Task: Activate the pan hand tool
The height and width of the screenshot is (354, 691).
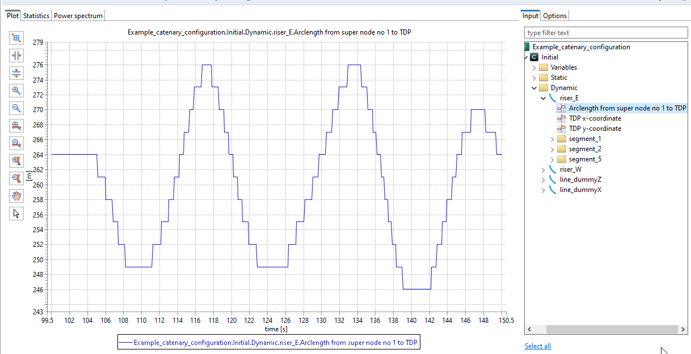Action: tap(16, 196)
